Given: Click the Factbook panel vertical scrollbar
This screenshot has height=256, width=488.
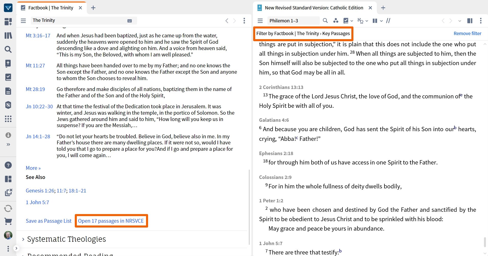Looking at the screenshot, I should tap(249, 207).
